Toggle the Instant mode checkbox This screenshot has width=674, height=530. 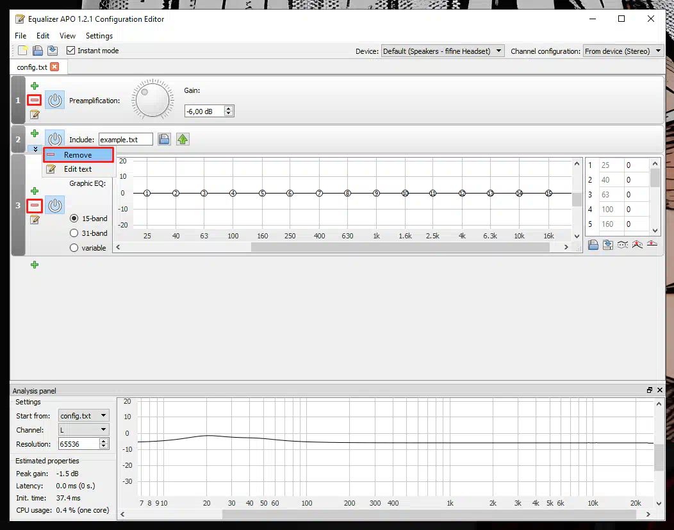coord(71,51)
